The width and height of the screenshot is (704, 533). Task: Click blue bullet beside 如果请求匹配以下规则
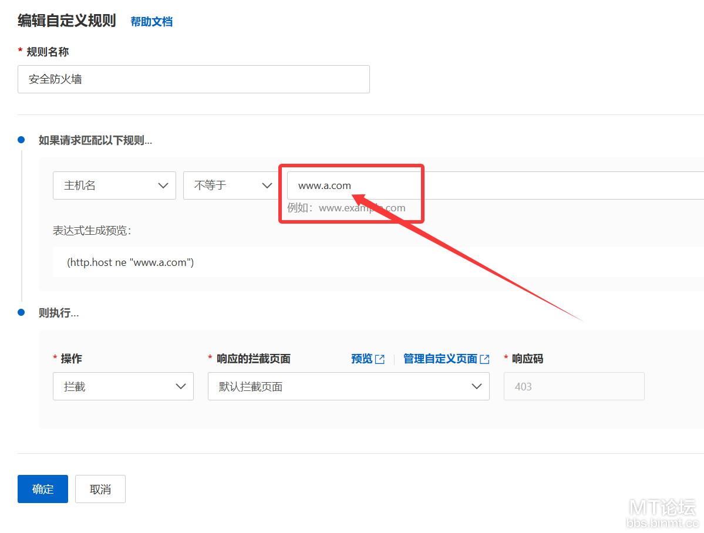click(21, 140)
